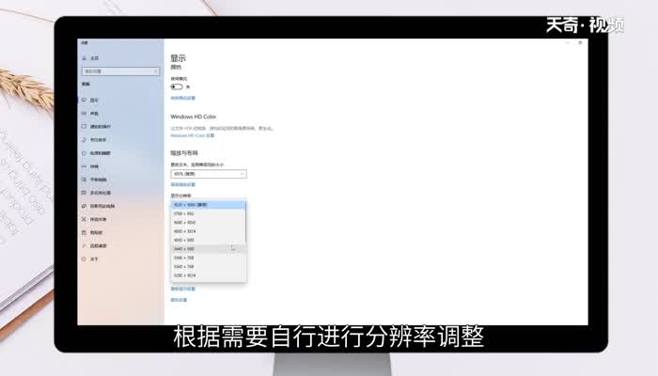
Task: Open Power & sleep (电源和睡眠) icon
Action: [x=84, y=153]
